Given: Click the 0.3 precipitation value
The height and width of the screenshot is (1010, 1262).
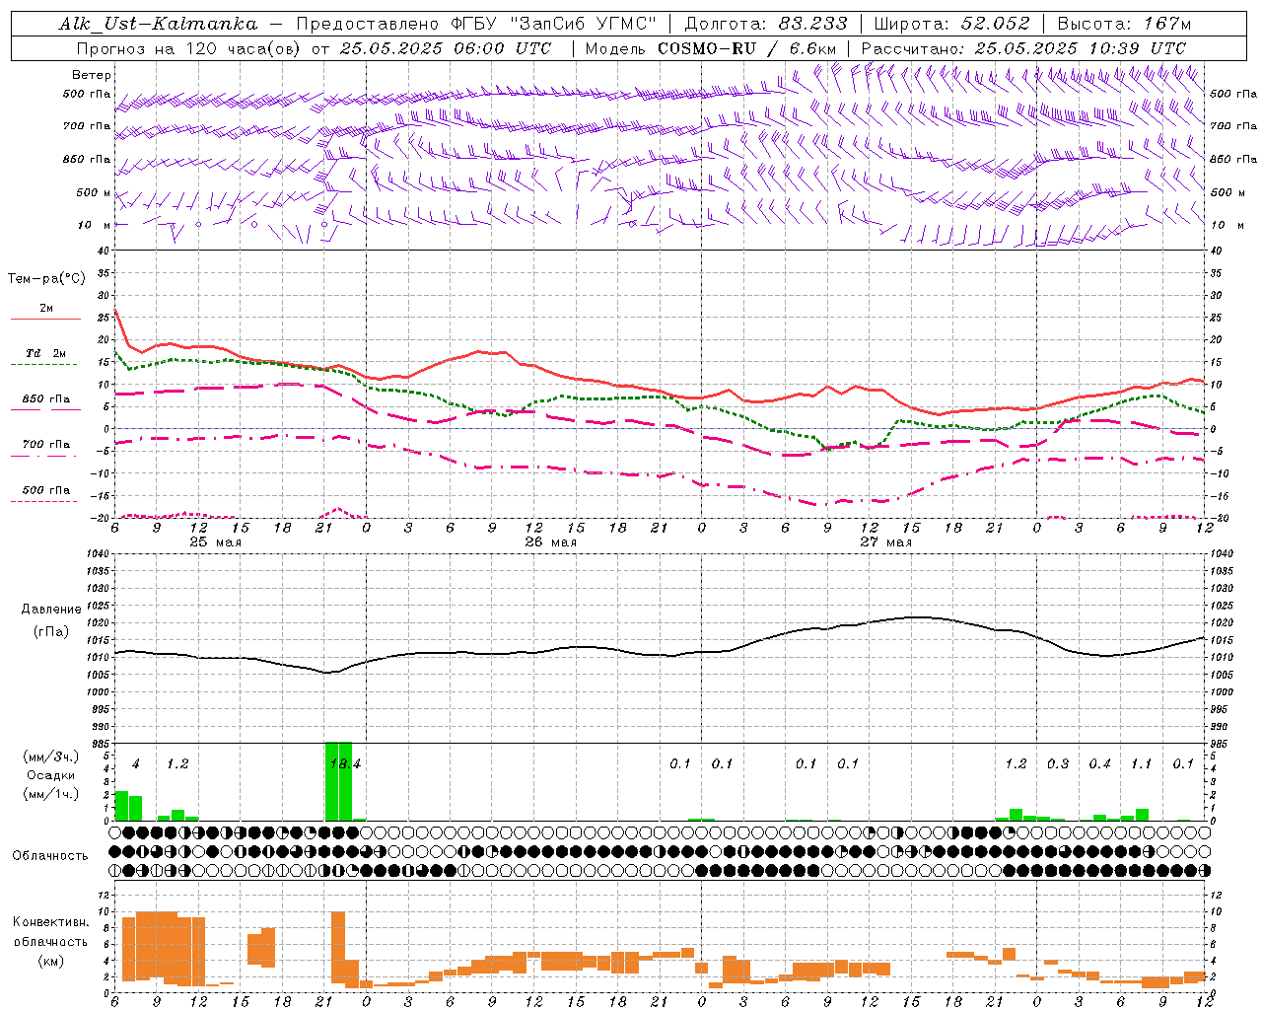Looking at the screenshot, I should (1058, 764).
